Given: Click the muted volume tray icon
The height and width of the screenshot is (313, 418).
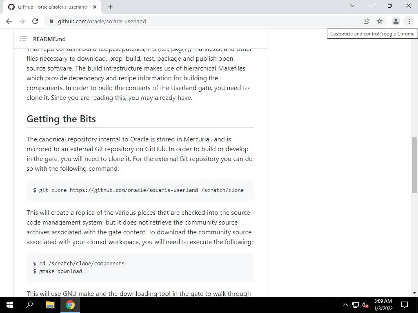Looking at the screenshot, I should click(x=365, y=305).
